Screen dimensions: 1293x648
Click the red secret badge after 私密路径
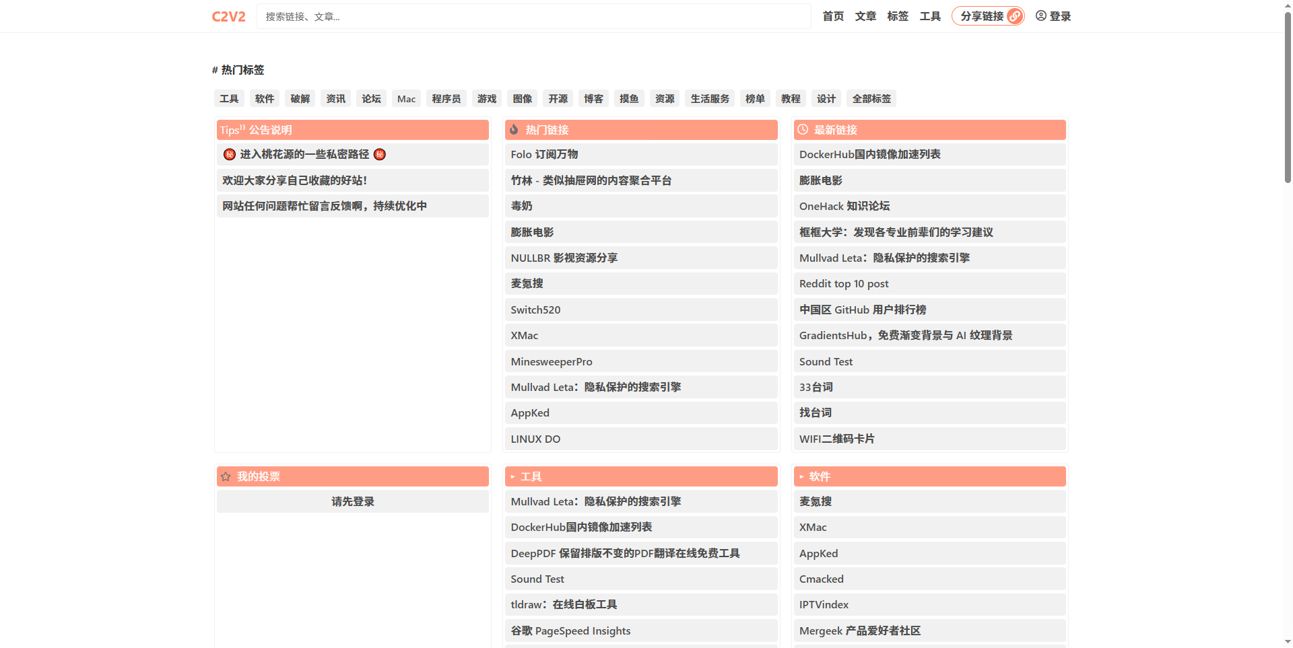pos(380,155)
